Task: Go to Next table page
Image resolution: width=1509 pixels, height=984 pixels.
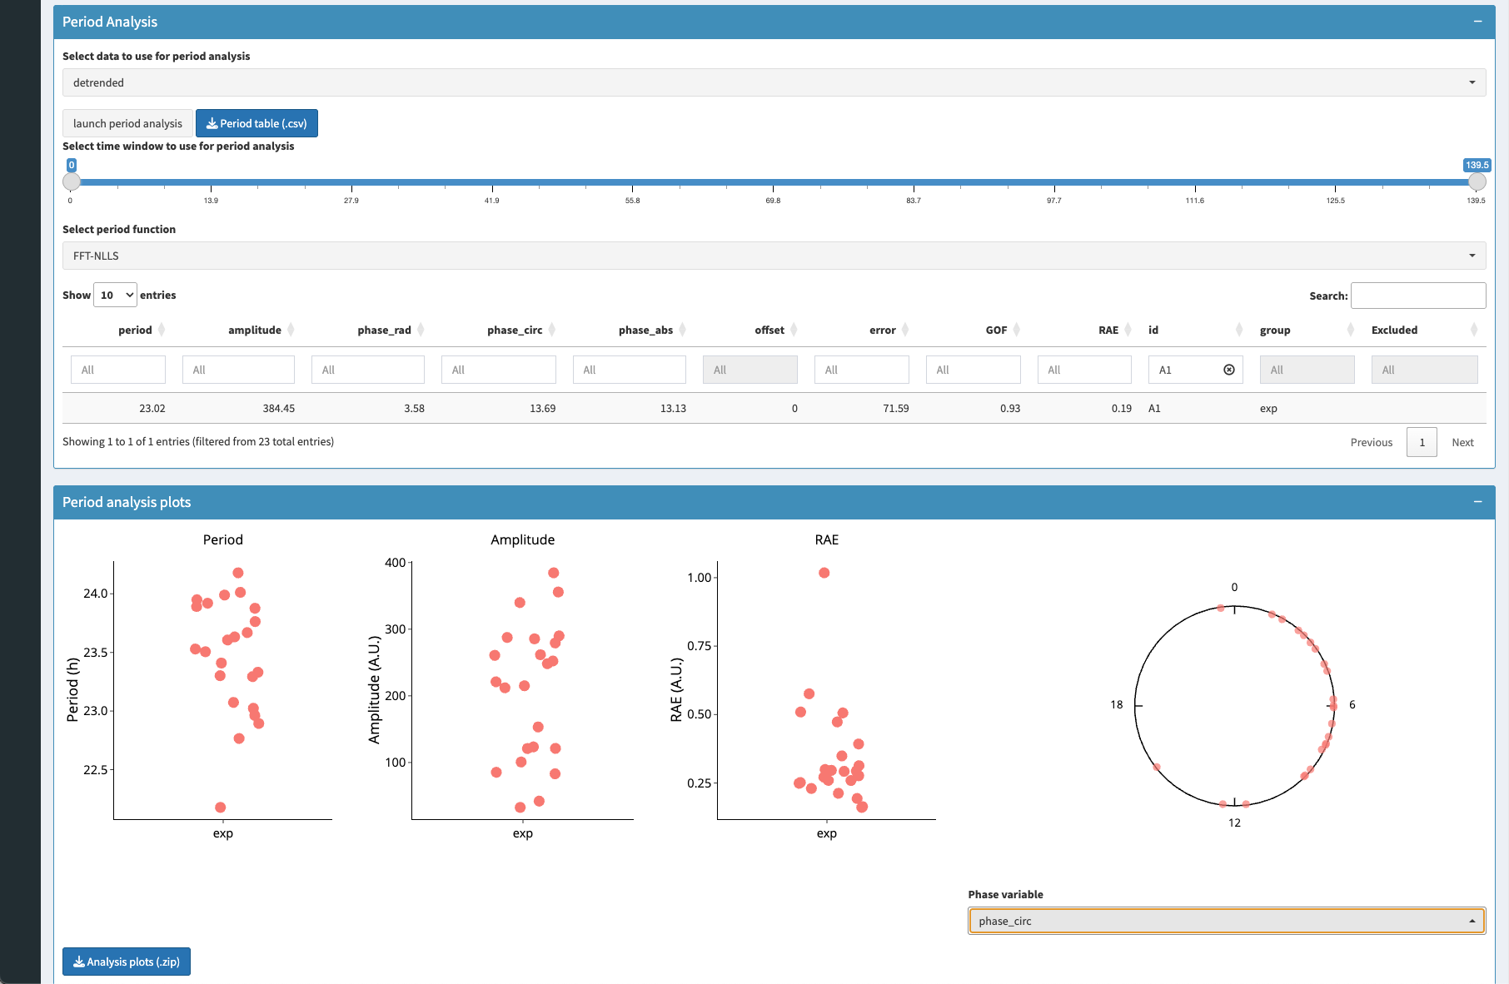Action: [x=1462, y=442]
